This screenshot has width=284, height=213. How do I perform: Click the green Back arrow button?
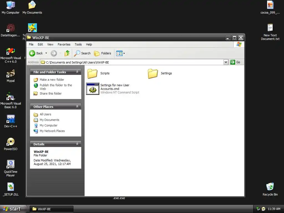coord(32,53)
